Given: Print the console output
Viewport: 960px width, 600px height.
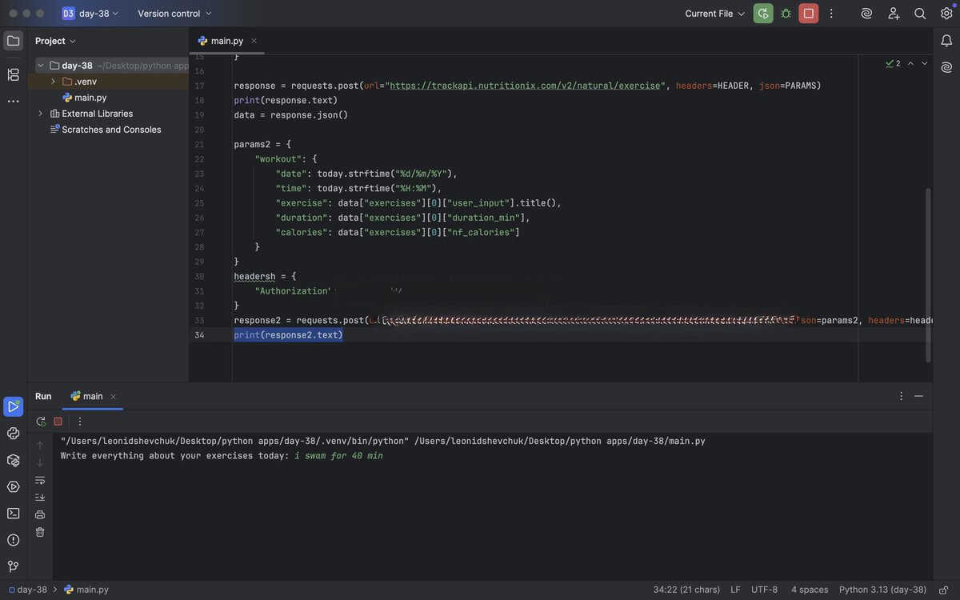Looking at the screenshot, I should coord(40,514).
